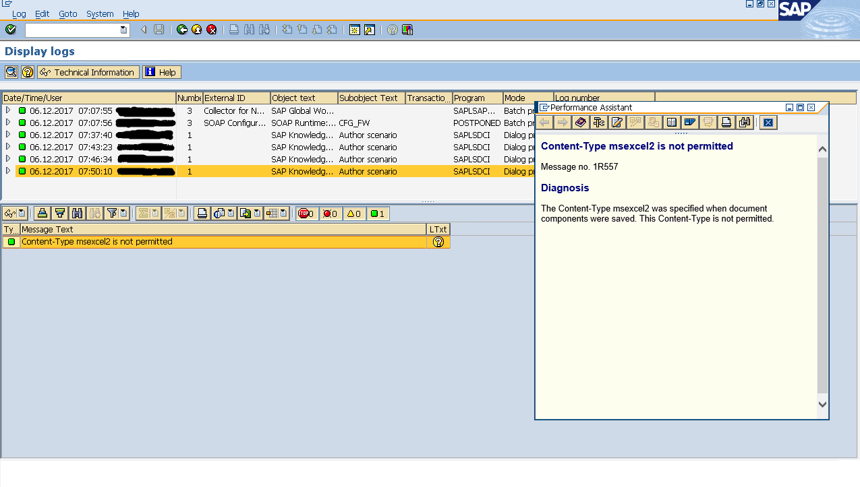This screenshot has width=860, height=487.
Task: Click the Technical Information book icon in Performance Assistant
Action: coord(581,122)
